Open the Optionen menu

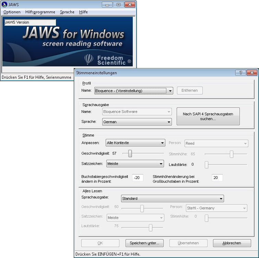(x=12, y=12)
